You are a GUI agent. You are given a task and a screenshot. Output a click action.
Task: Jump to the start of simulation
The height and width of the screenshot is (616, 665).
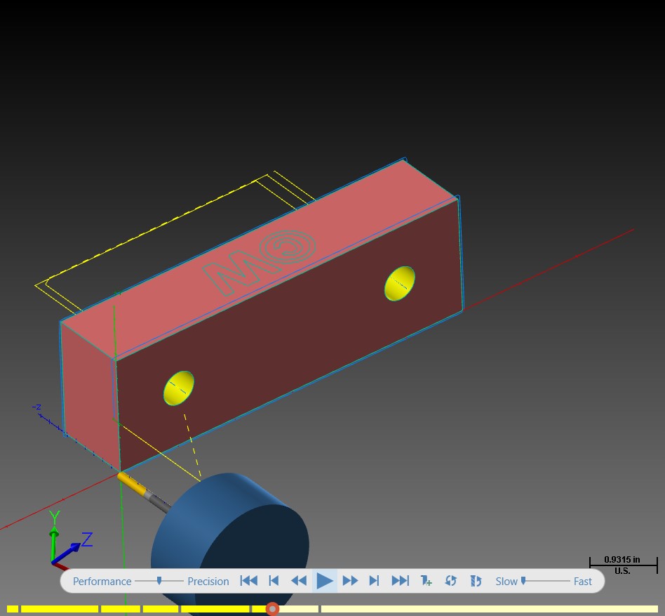pyautogui.click(x=248, y=581)
